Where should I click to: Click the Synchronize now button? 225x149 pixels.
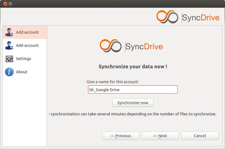pyautogui.click(x=133, y=103)
